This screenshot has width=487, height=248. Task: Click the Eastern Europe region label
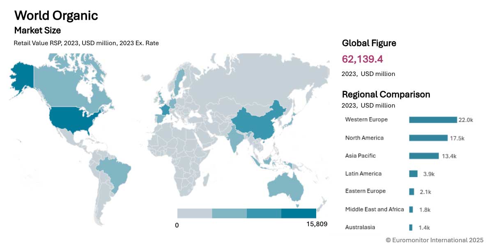point(365,191)
